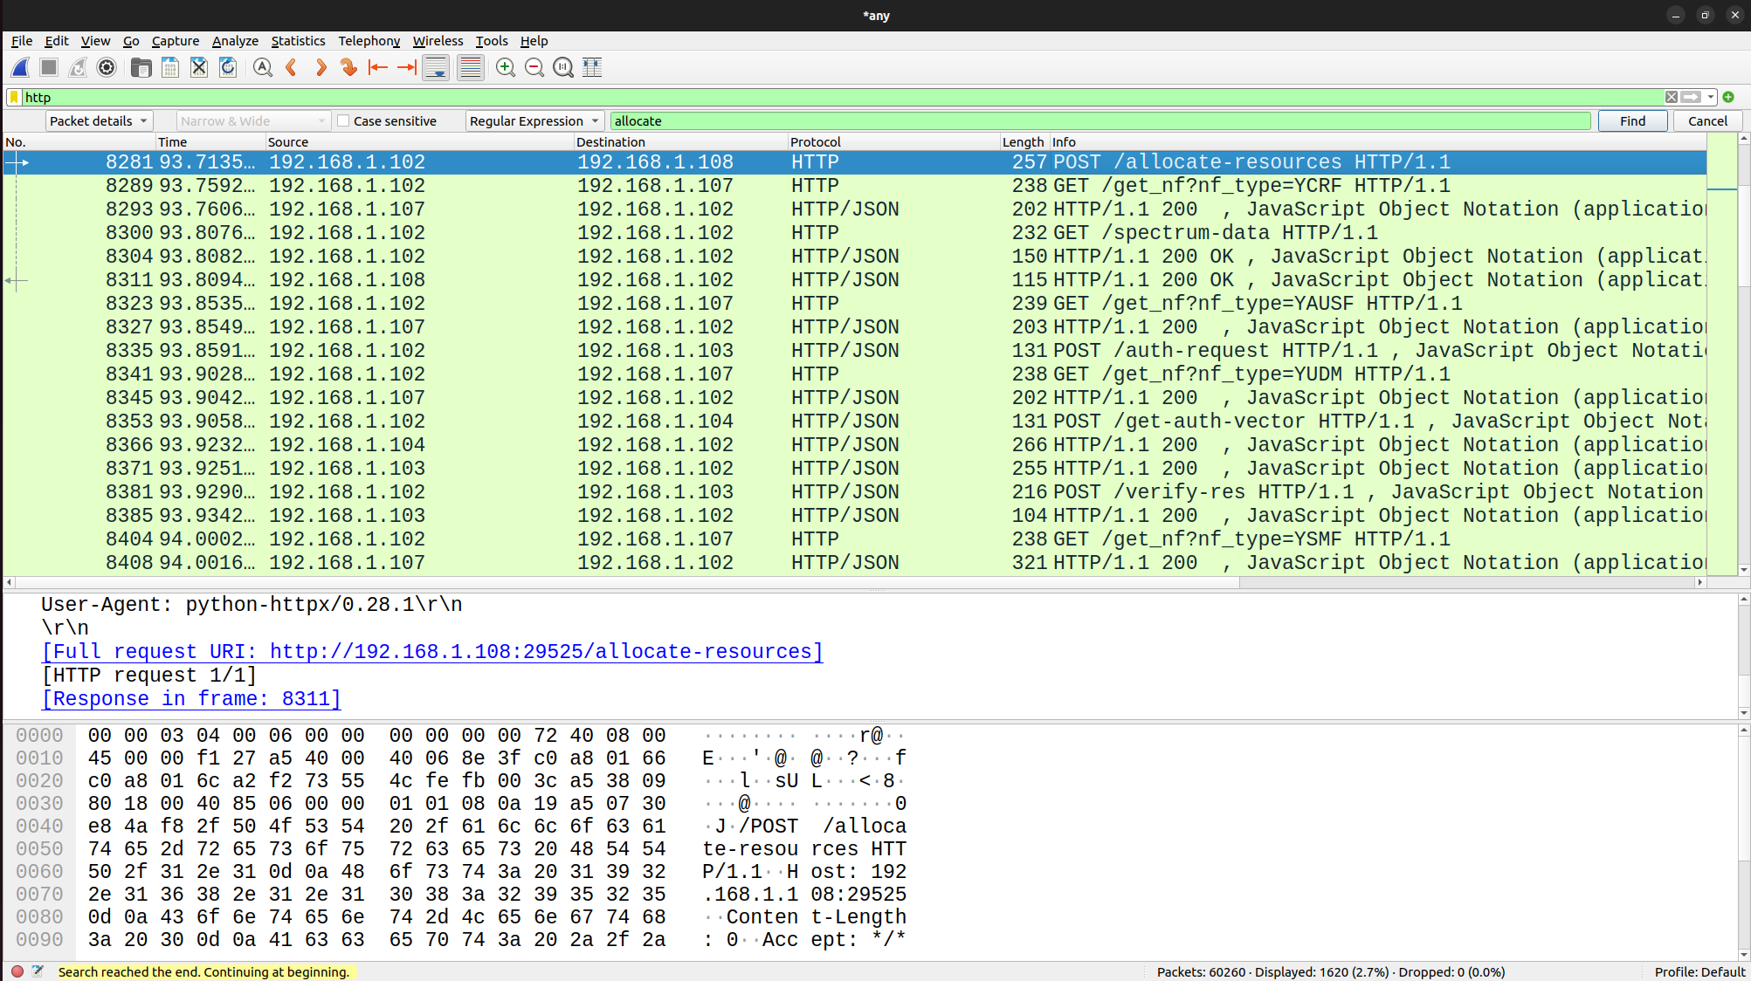Sort by the Destination column header
The width and height of the screenshot is (1751, 981).
coord(680,141)
